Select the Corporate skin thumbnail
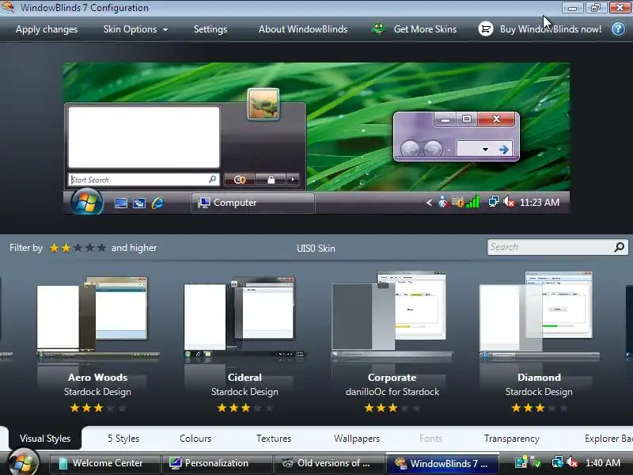The image size is (633, 475). [x=392, y=315]
